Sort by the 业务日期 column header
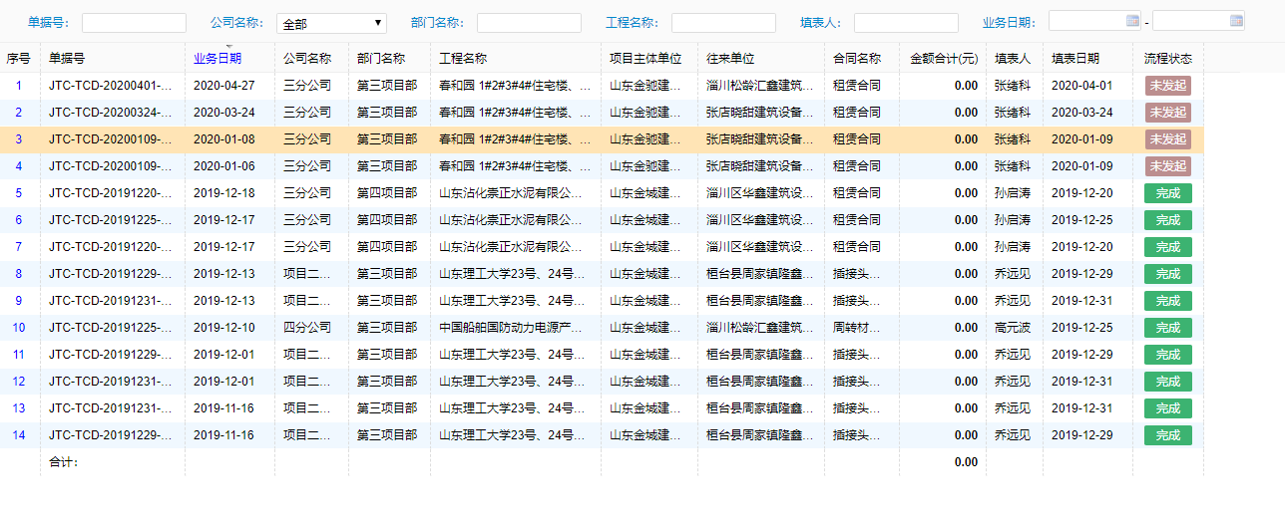1285x530 pixels. click(x=217, y=59)
